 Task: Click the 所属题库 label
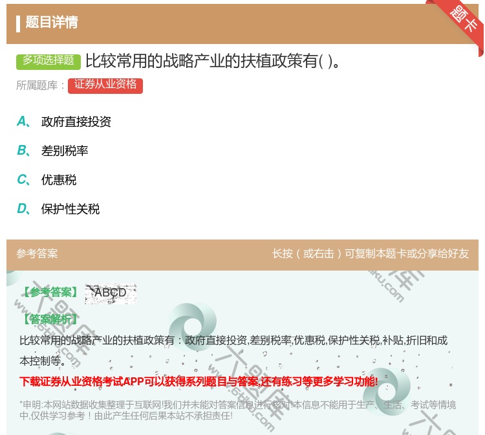[x=40, y=85]
